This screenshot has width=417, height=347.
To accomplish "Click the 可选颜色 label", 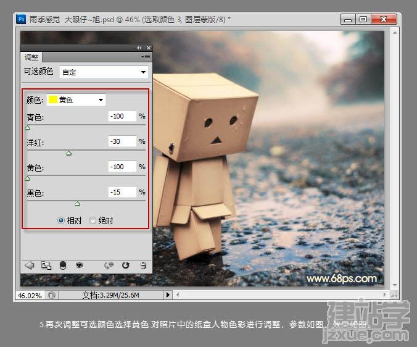I will (39, 72).
